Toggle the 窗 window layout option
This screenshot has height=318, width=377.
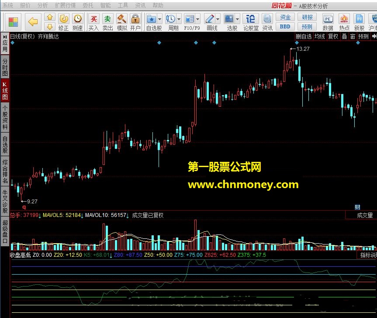[x=353, y=36]
